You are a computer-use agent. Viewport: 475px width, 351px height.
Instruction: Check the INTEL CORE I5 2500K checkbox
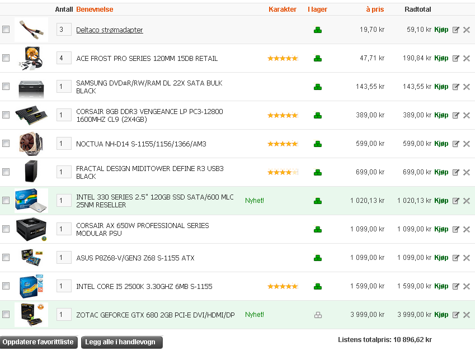(x=6, y=286)
